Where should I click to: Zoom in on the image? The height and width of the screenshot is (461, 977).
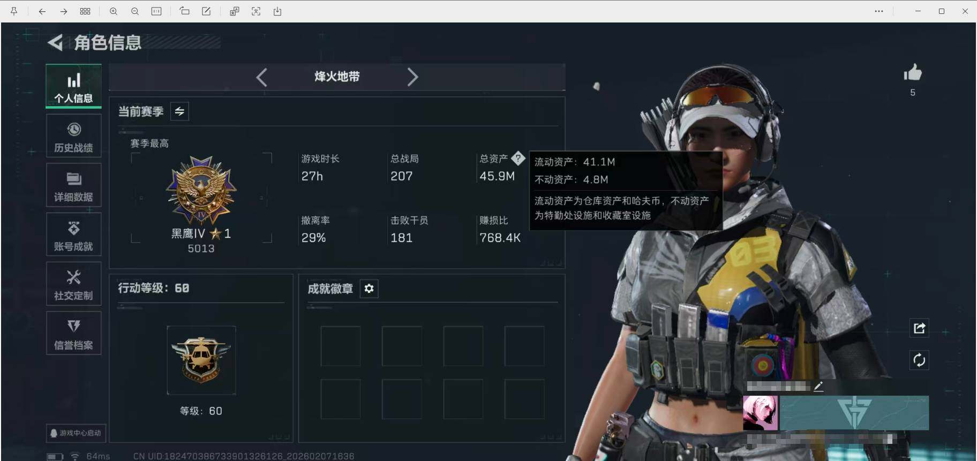pos(114,11)
